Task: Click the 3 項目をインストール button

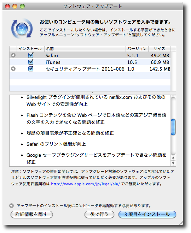Action: [x=147, y=214]
